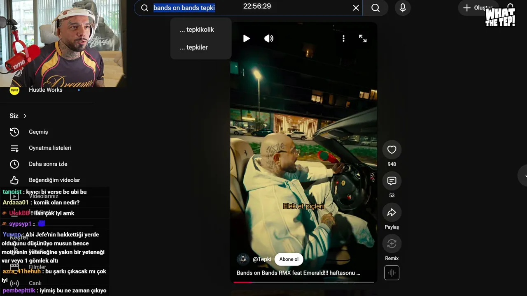Open the @Tepki channel link
527x296 pixels.
point(262,259)
